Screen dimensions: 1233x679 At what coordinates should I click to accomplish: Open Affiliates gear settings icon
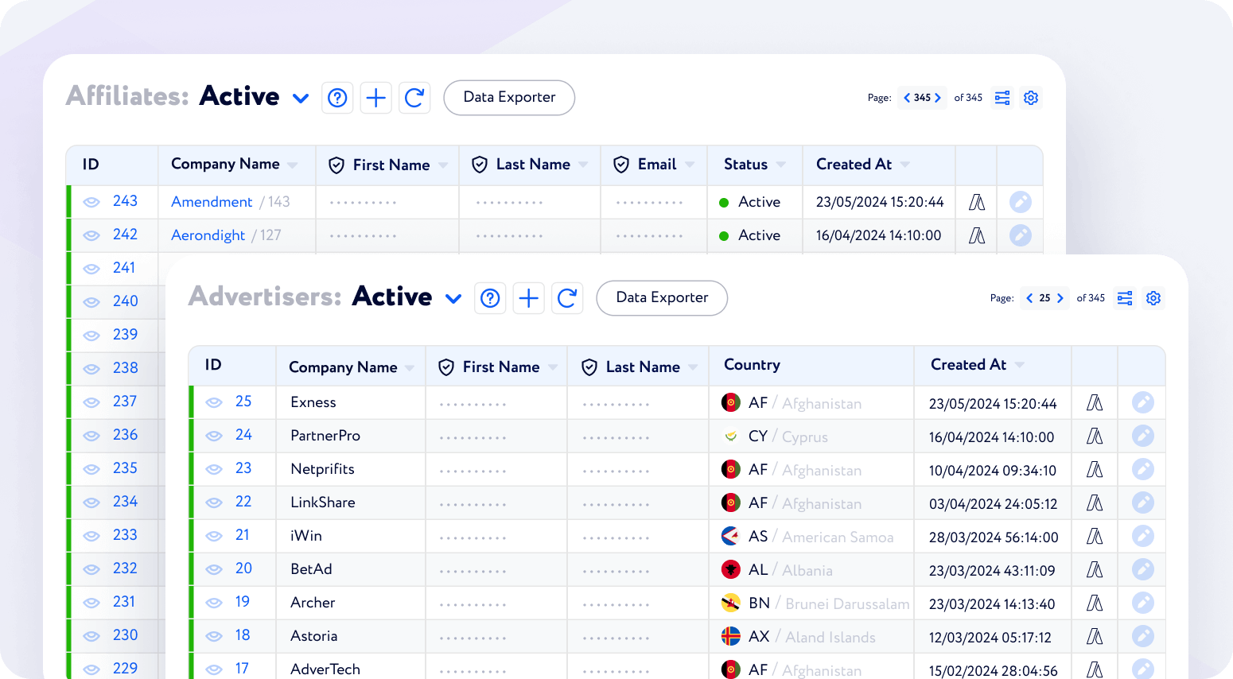tap(1031, 98)
